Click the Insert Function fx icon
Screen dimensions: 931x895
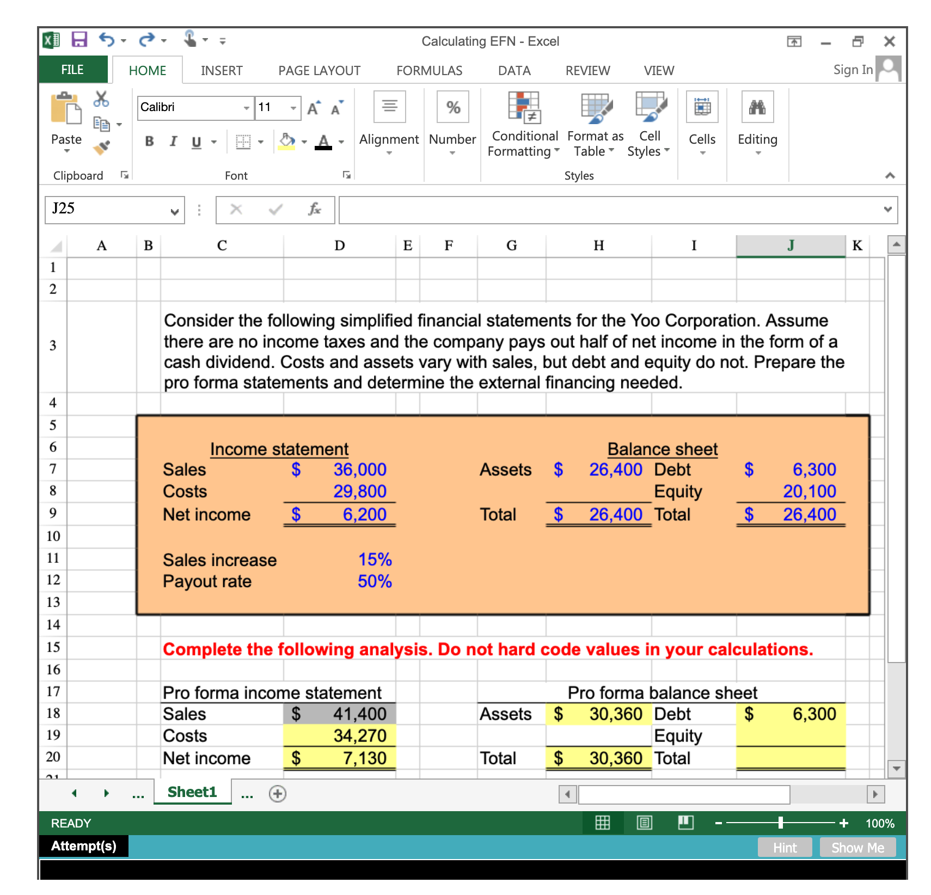(314, 210)
